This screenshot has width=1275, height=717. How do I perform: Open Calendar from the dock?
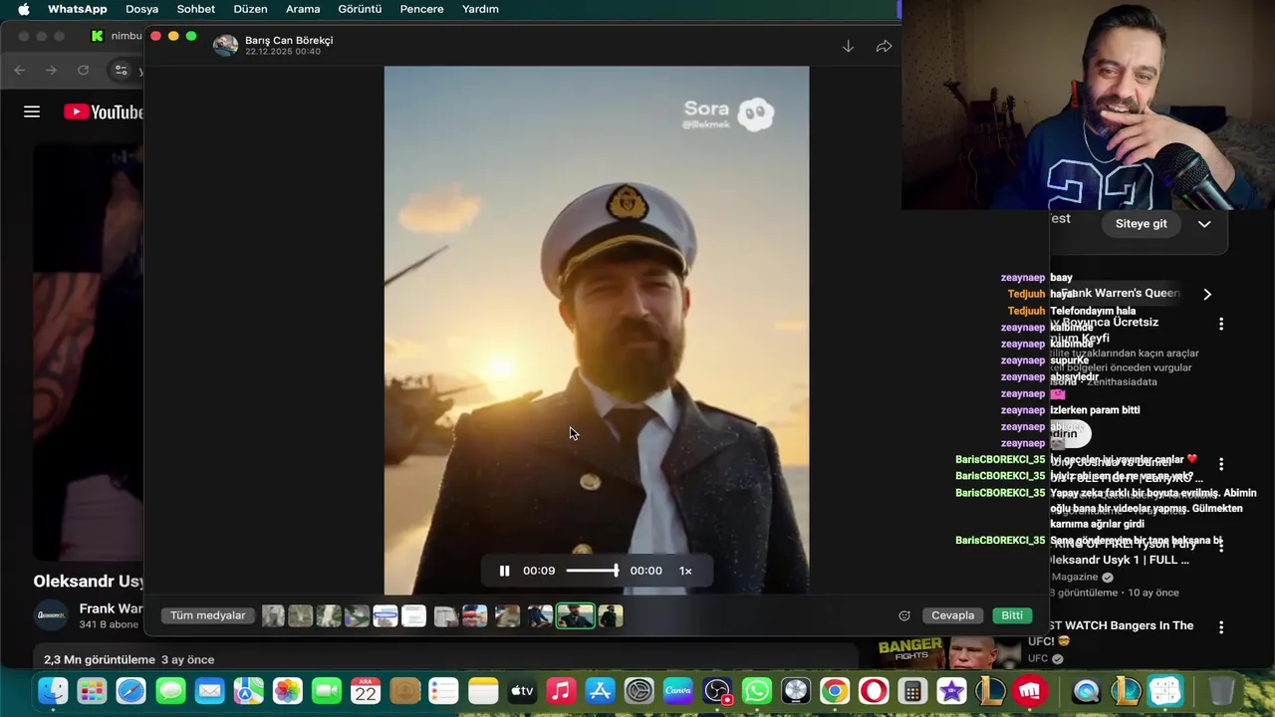point(366,690)
